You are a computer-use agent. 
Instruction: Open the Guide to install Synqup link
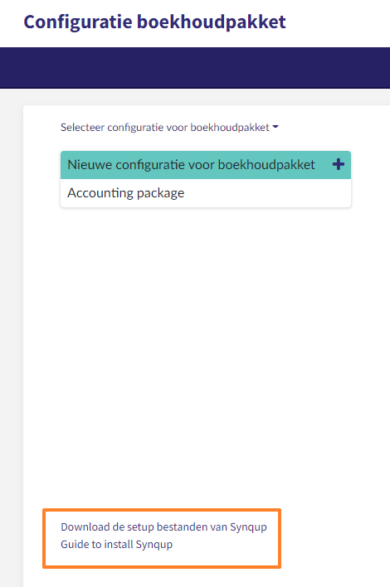click(116, 544)
